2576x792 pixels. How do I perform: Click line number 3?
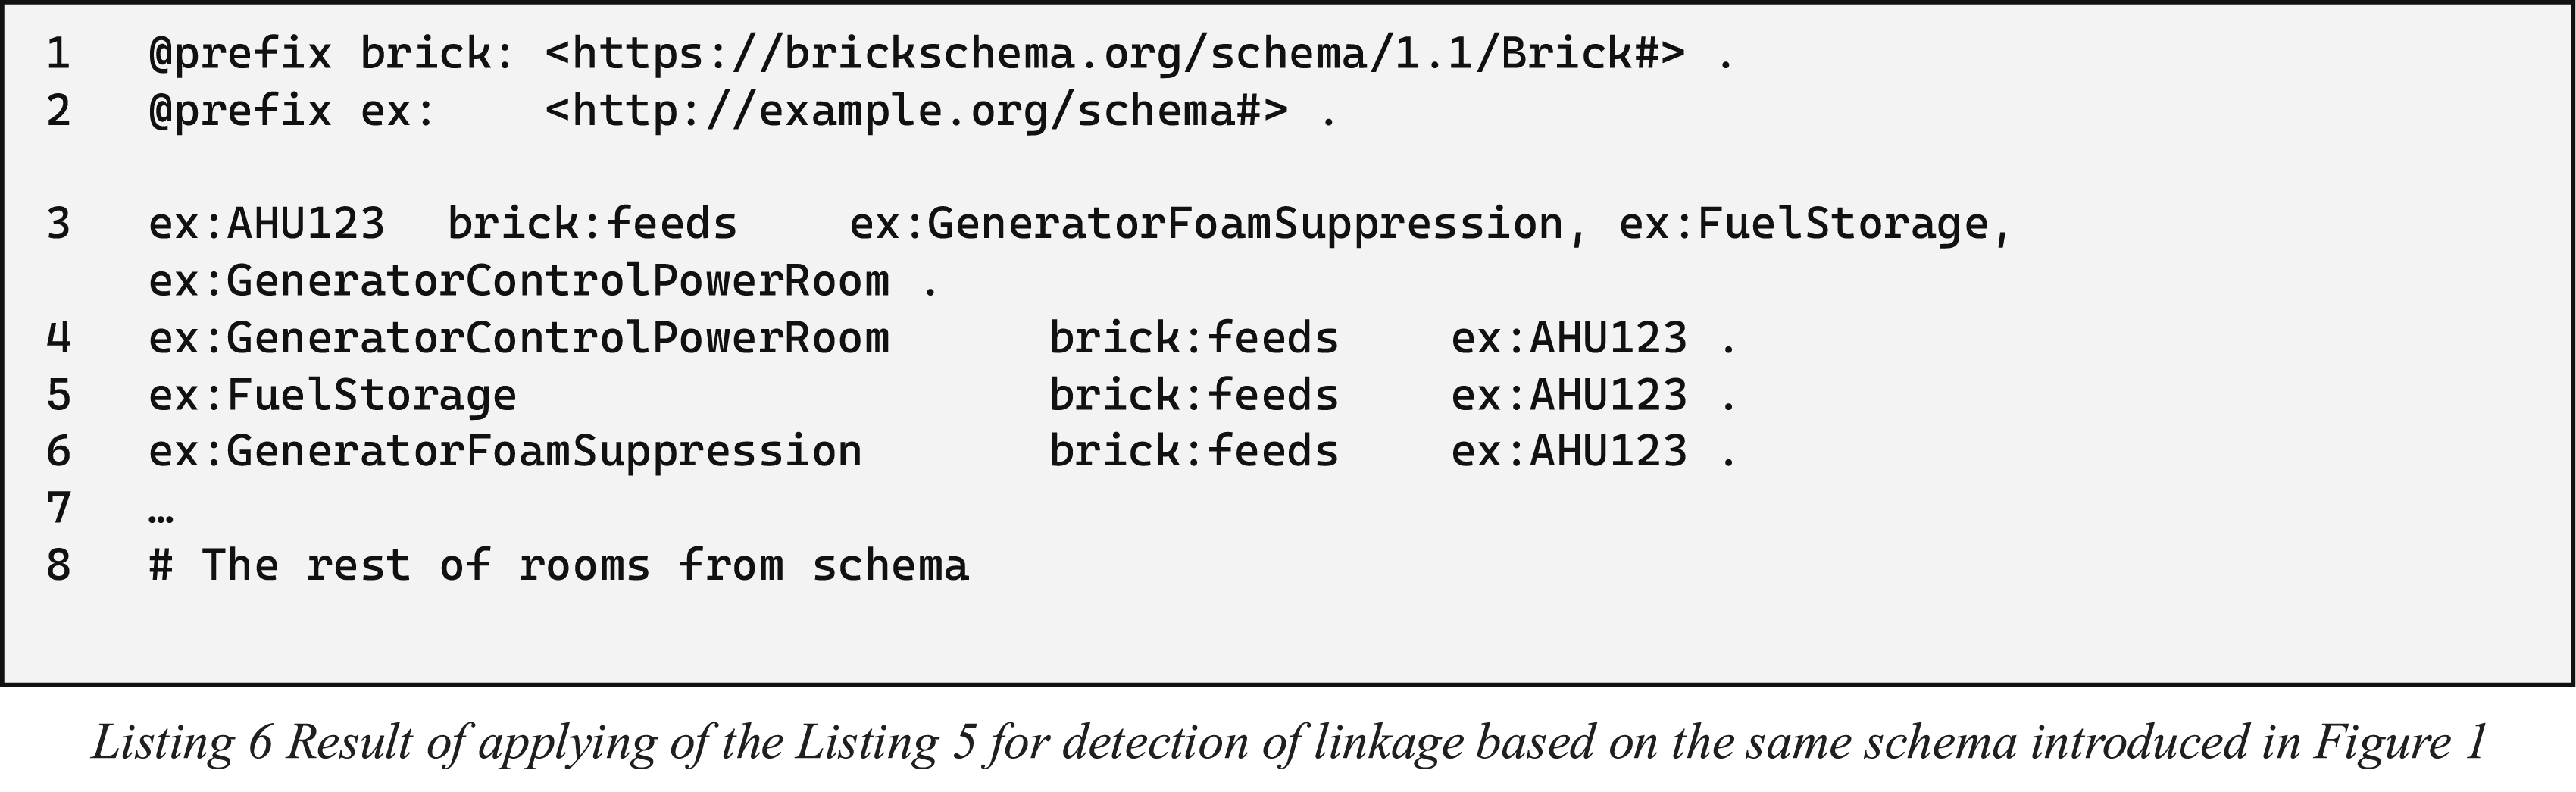pos(59,223)
